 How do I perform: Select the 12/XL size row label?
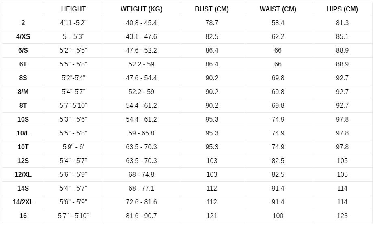[23, 175]
